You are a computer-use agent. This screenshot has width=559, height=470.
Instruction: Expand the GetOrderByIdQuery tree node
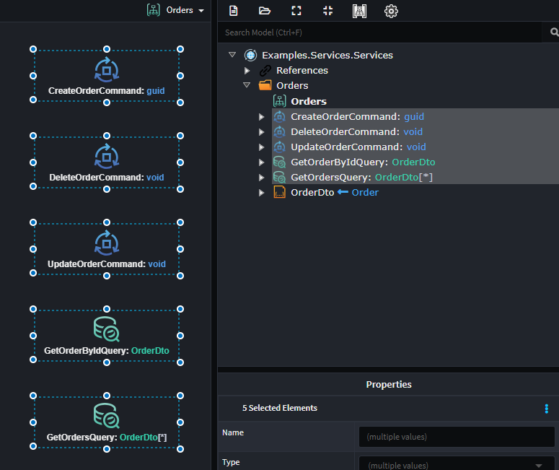click(x=261, y=162)
